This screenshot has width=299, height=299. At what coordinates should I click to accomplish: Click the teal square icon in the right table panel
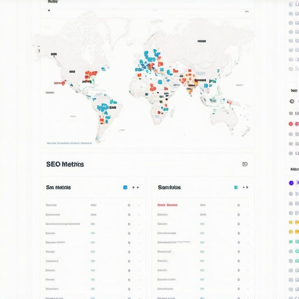(x=236, y=187)
